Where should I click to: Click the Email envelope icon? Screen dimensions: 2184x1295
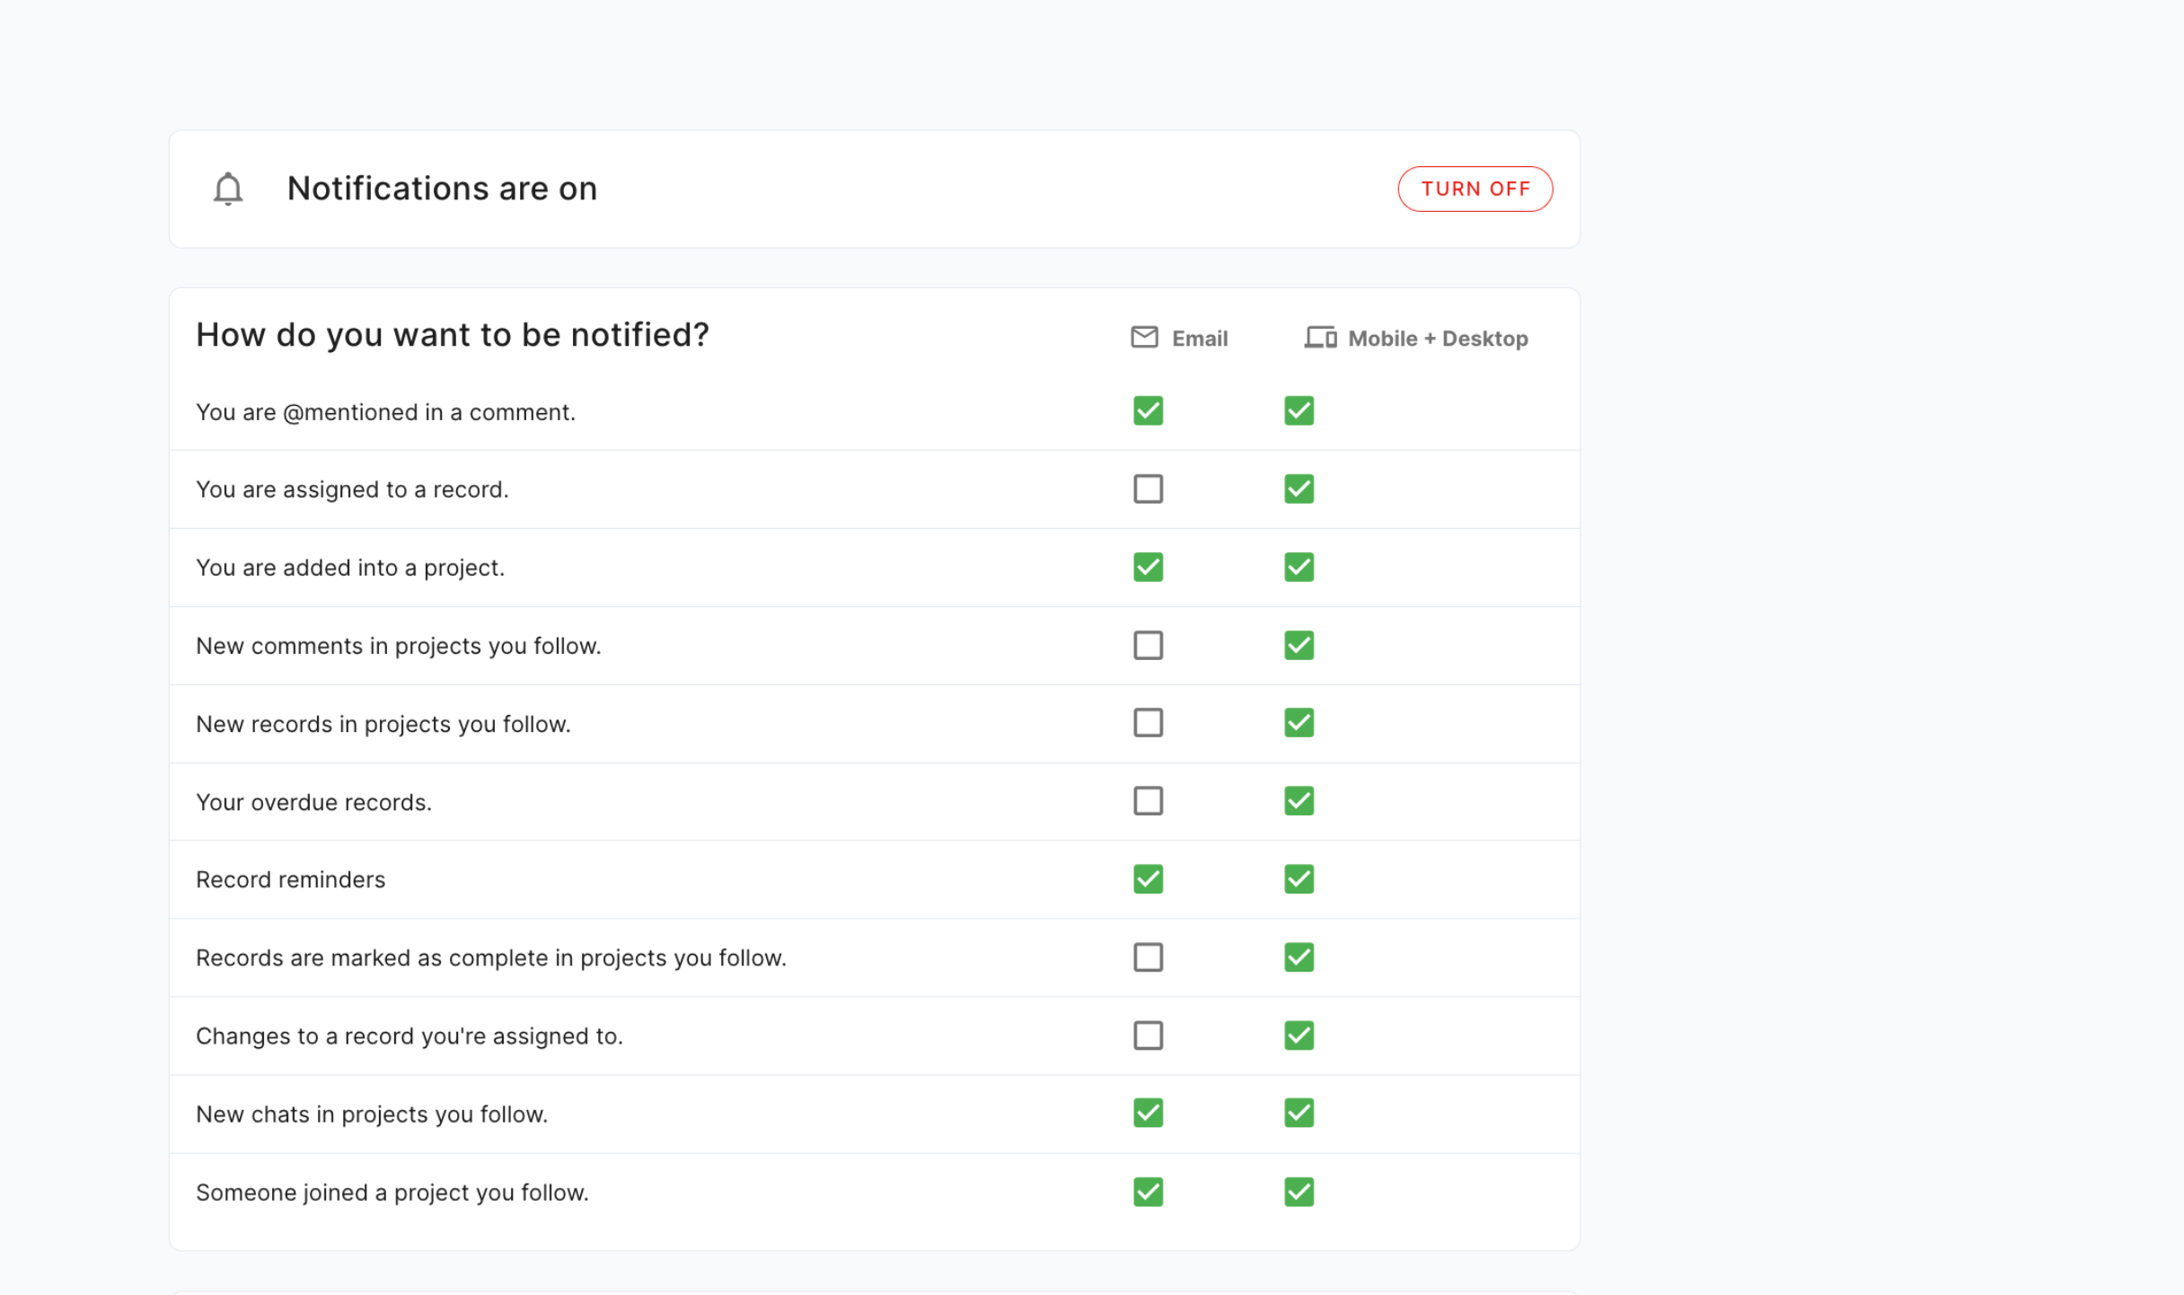tap(1144, 338)
